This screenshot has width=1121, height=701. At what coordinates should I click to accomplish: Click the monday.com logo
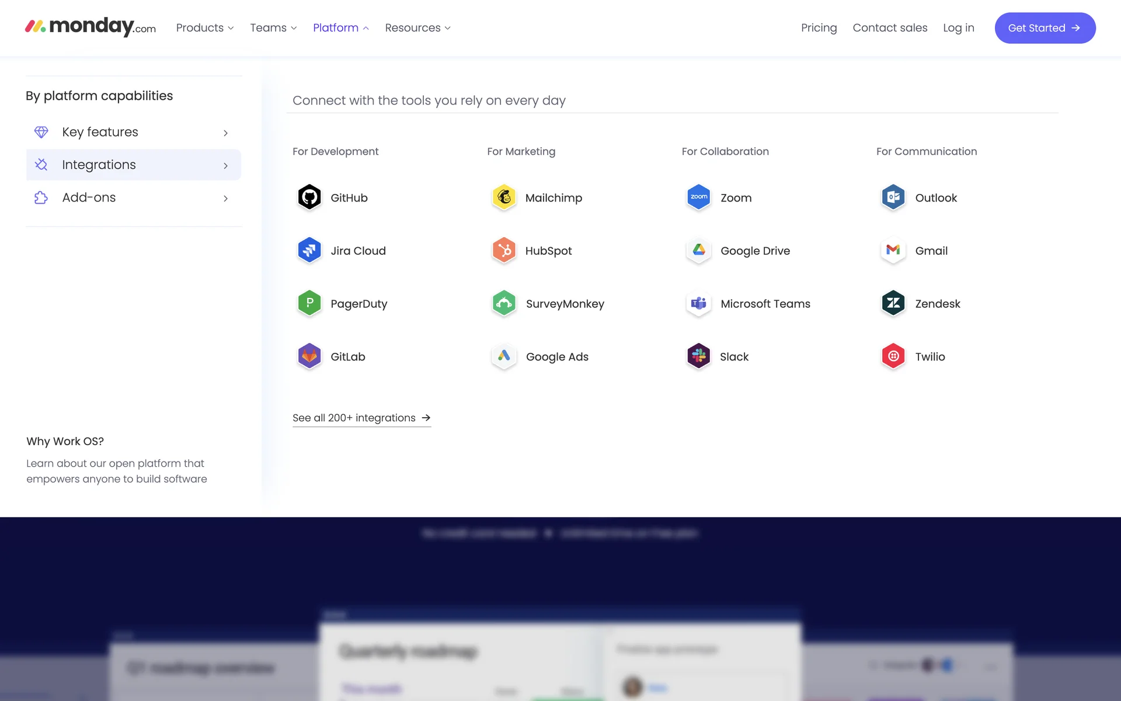click(90, 27)
